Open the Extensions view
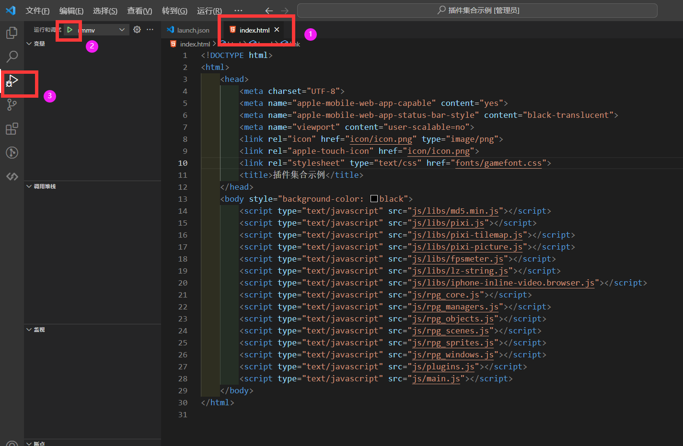Viewport: 683px width, 446px height. 12,129
